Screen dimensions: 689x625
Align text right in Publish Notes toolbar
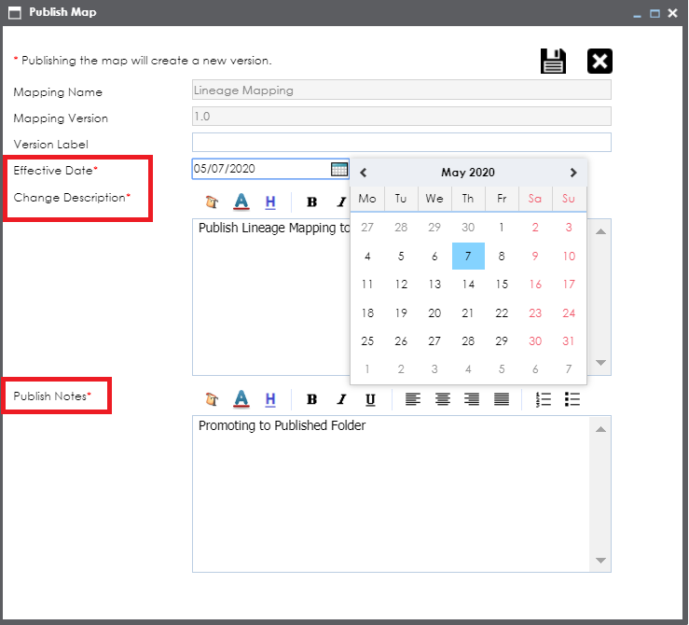[x=472, y=399]
